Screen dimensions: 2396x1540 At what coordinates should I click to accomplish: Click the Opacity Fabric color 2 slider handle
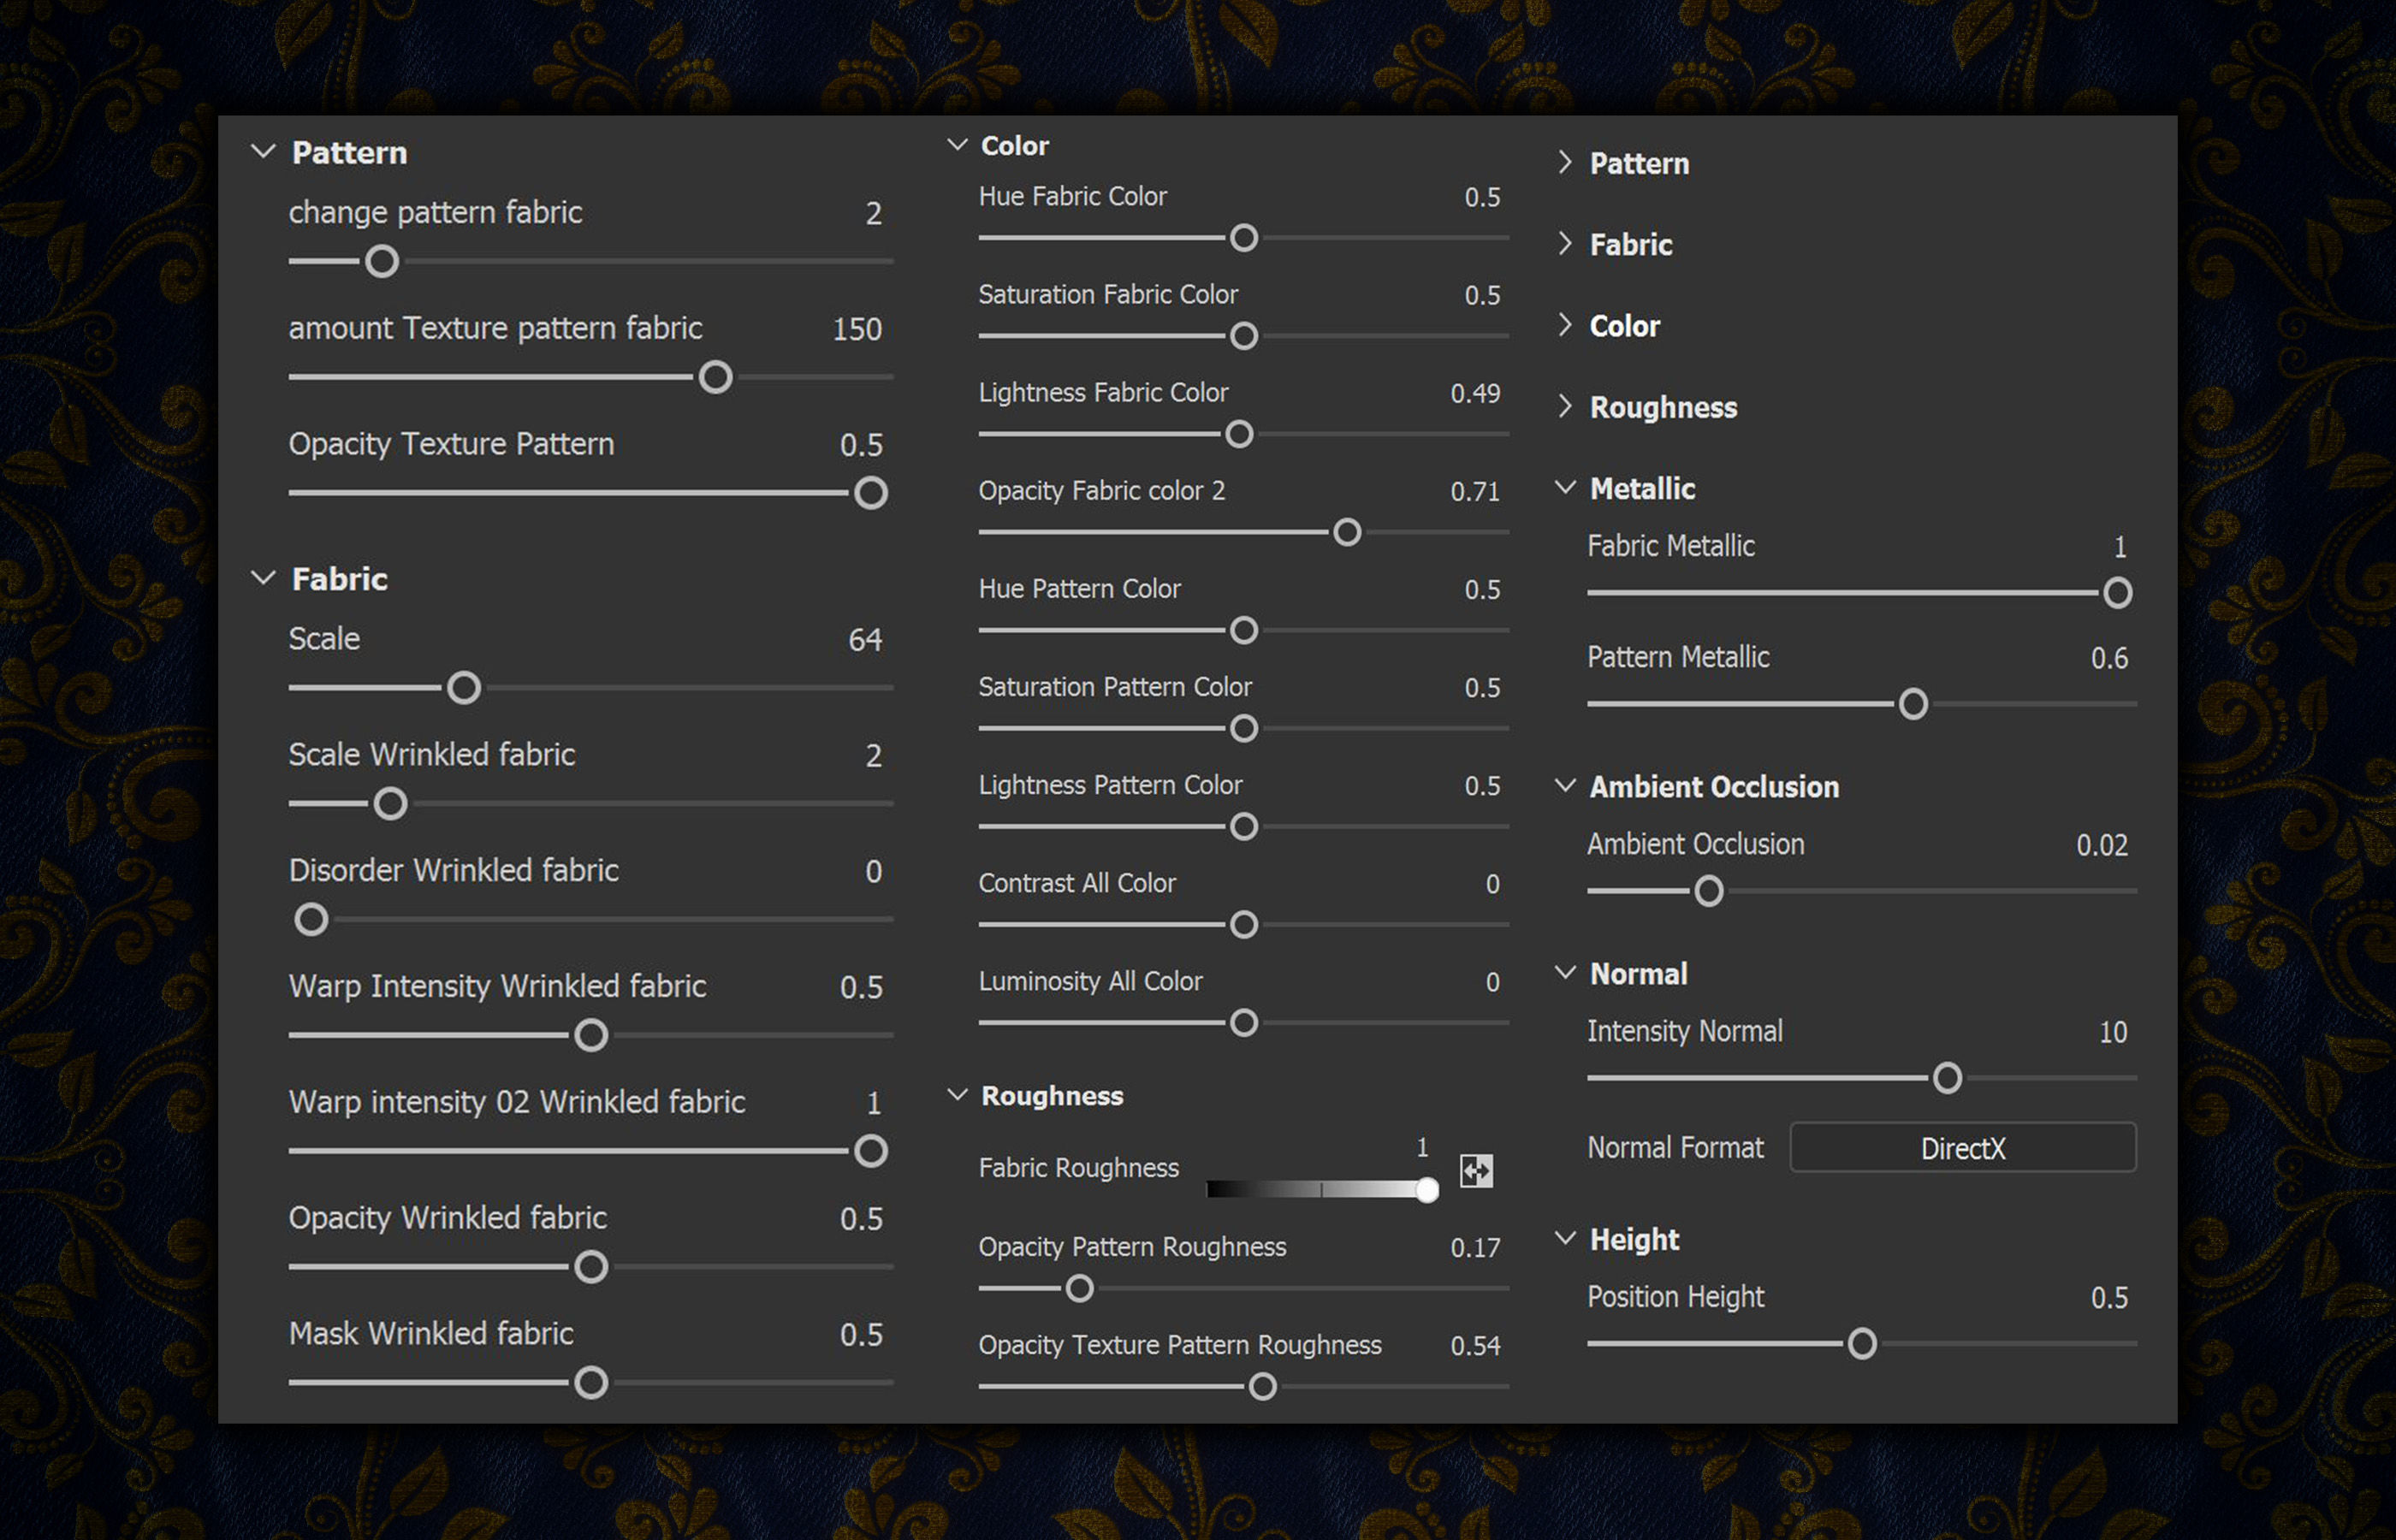[x=1347, y=532]
